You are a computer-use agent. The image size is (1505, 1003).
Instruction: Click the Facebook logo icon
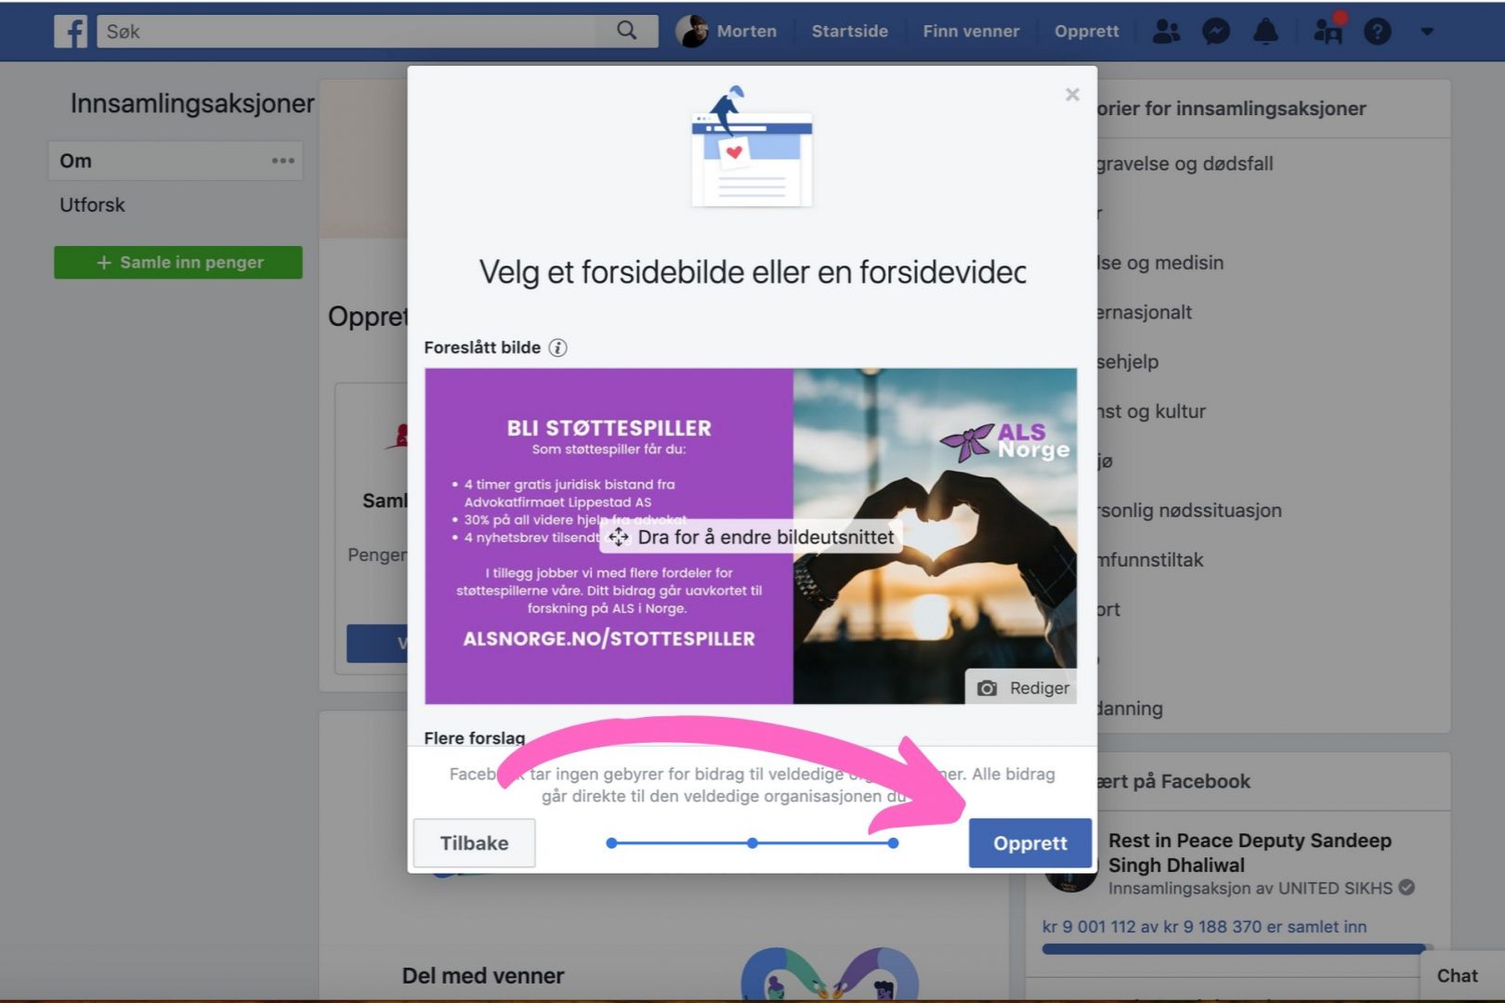click(71, 31)
